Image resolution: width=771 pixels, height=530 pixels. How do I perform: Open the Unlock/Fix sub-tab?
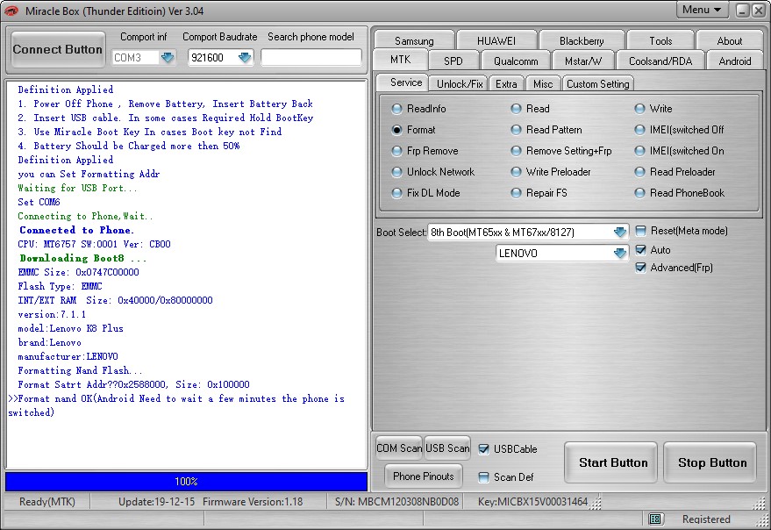click(x=460, y=84)
